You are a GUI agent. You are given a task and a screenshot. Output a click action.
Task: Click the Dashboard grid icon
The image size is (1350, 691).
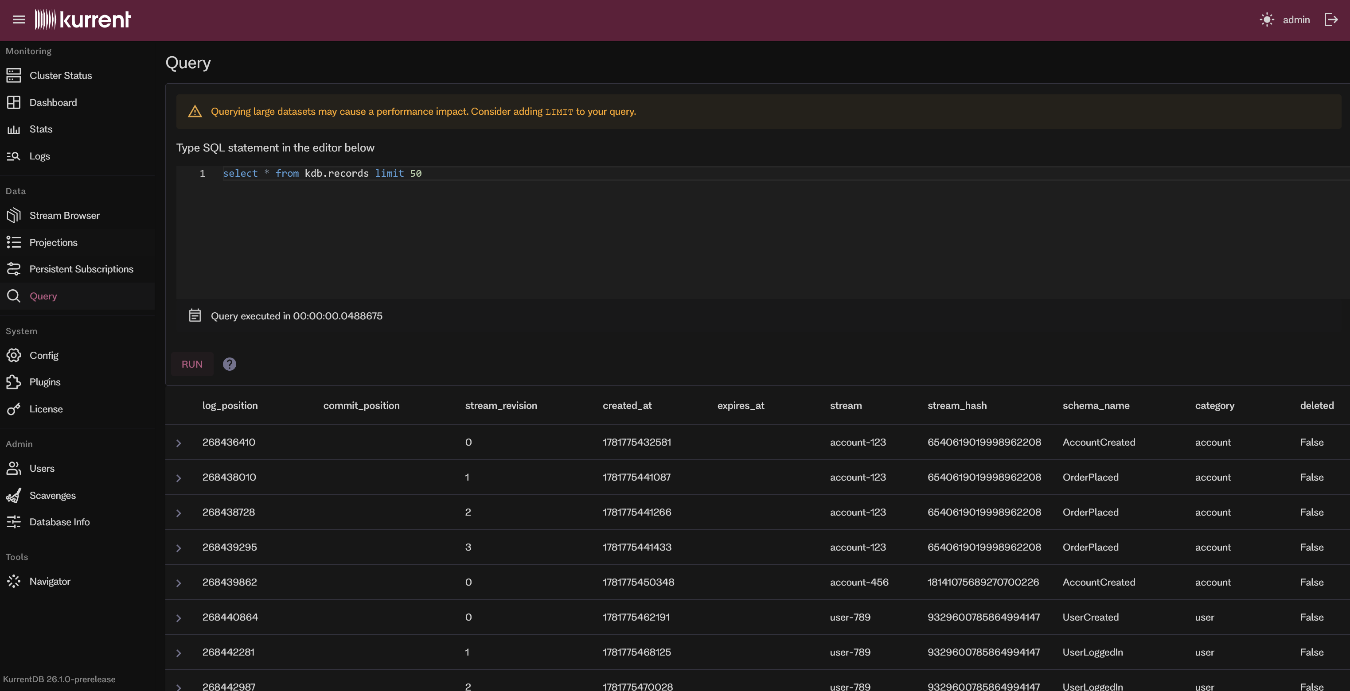[14, 102]
